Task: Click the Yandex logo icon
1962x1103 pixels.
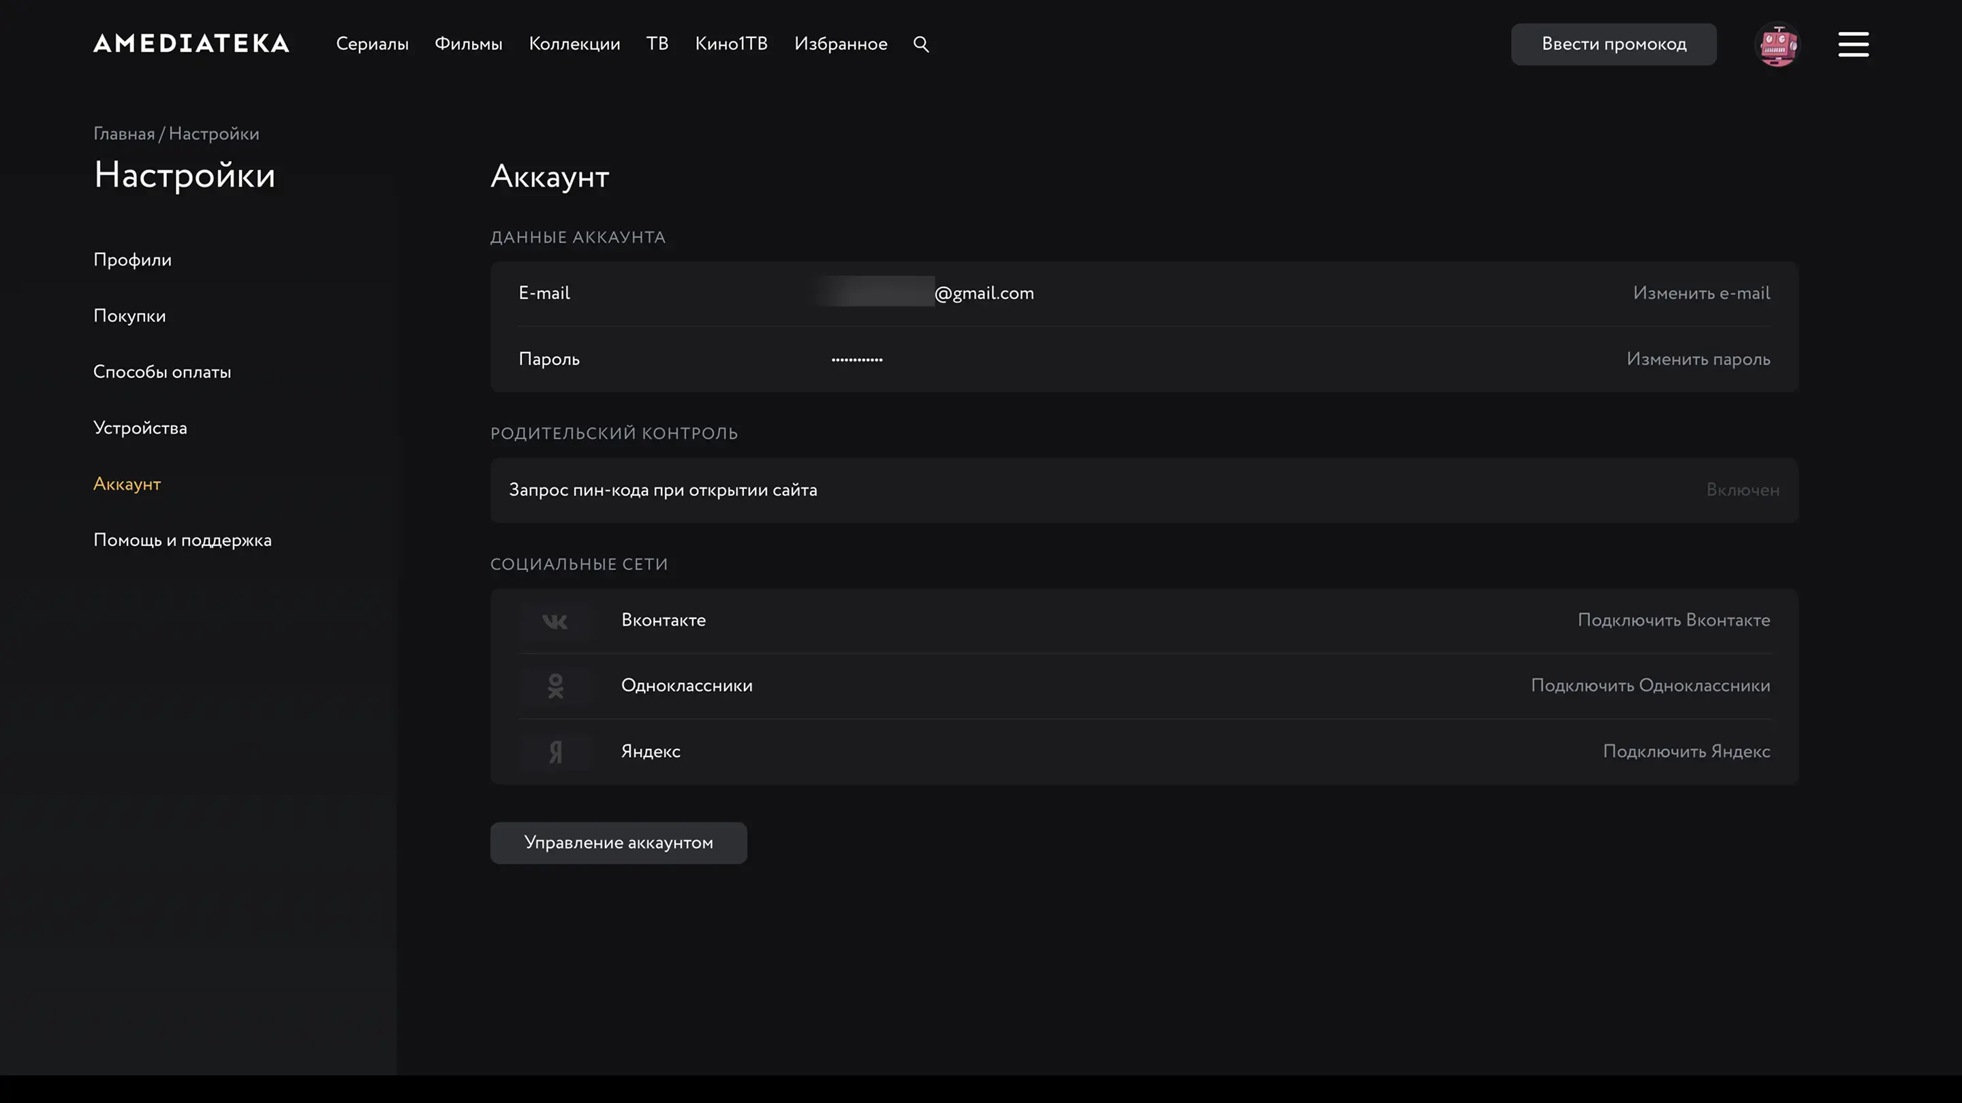Action: [555, 752]
